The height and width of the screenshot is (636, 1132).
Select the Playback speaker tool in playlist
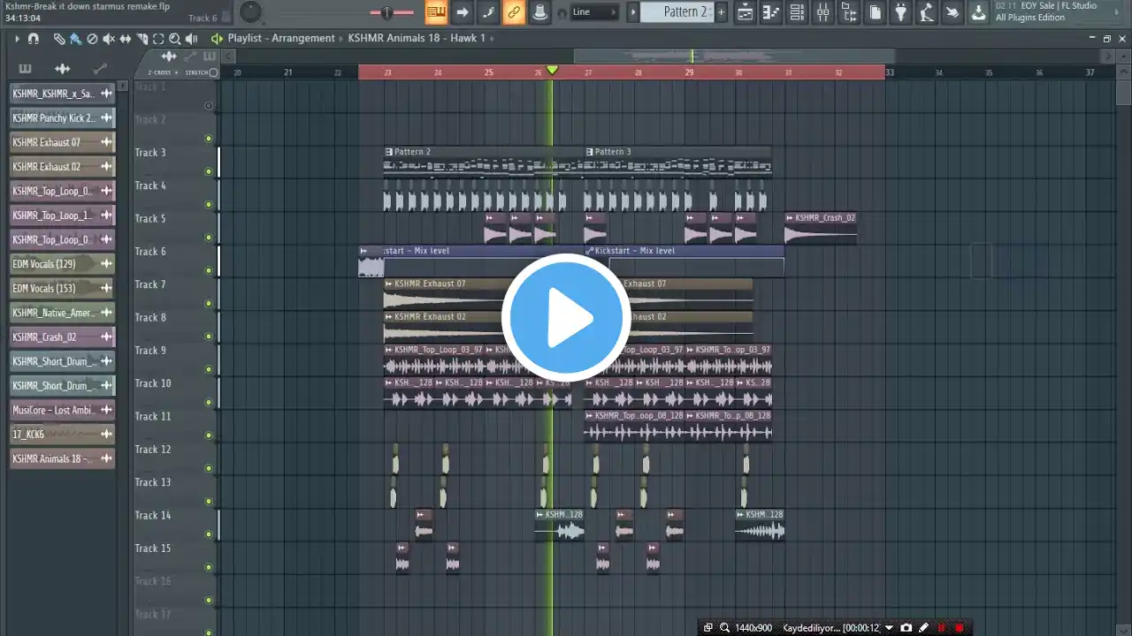(192, 39)
